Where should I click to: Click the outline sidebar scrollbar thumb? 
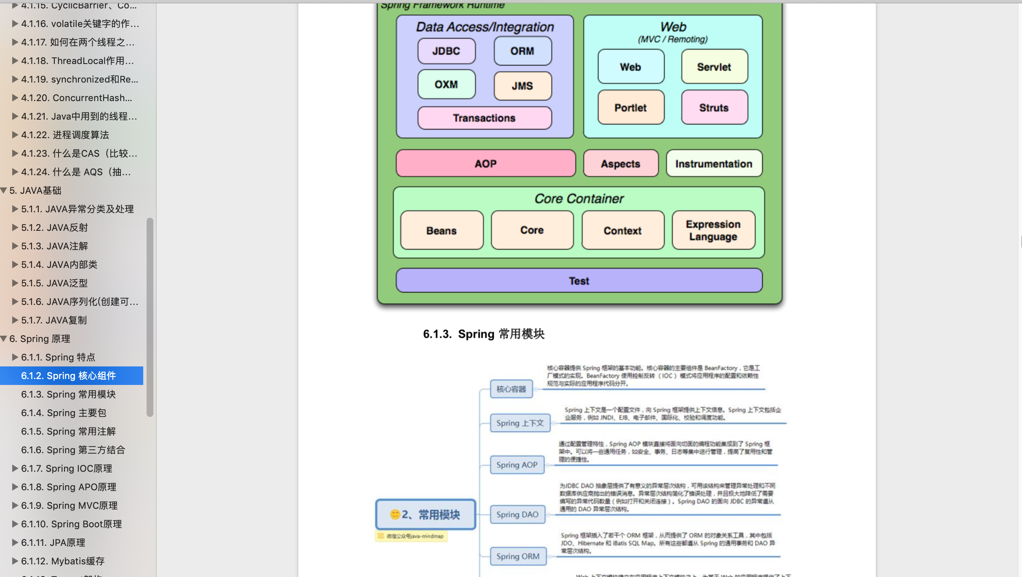[x=150, y=317]
